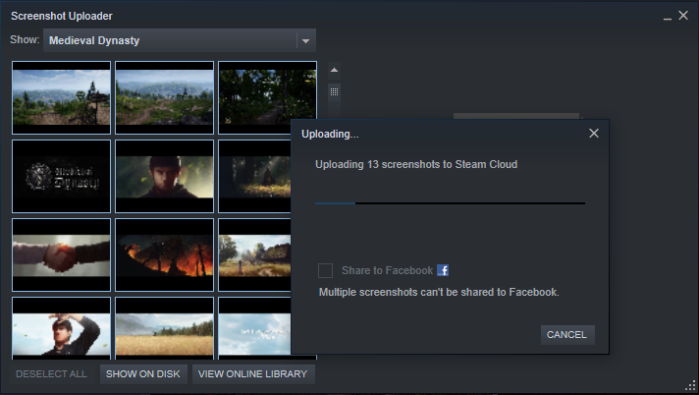Select the wheat field screenshot thumbnail

tap(165, 328)
